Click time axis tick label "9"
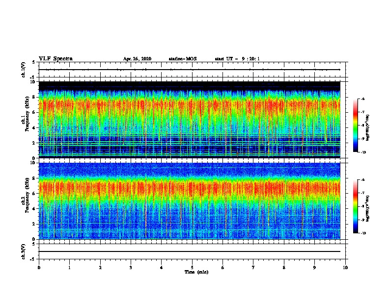The height and width of the screenshot is (300, 389). (314, 268)
